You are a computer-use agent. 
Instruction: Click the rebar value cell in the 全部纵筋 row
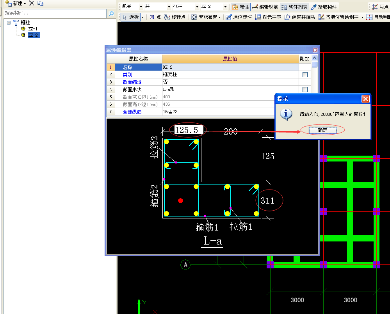coord(218,112)
